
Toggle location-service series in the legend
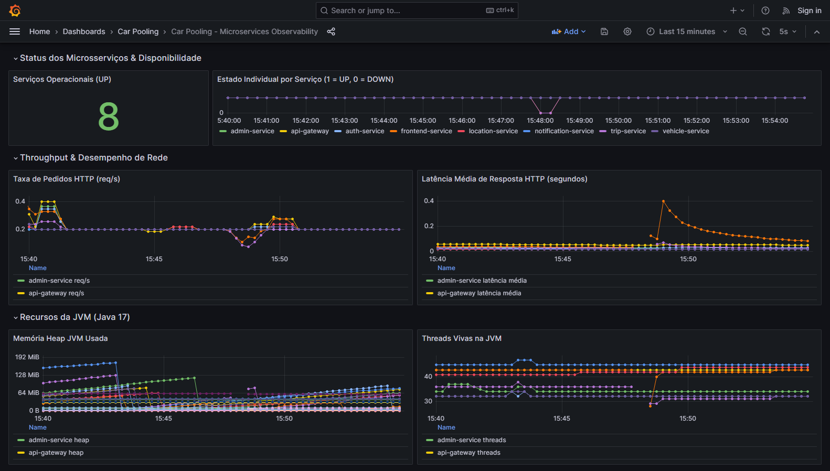click(493, 131)
